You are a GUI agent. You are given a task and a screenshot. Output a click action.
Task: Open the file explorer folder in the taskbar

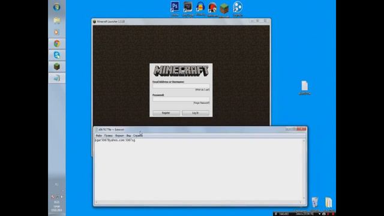tap(57, 20)
